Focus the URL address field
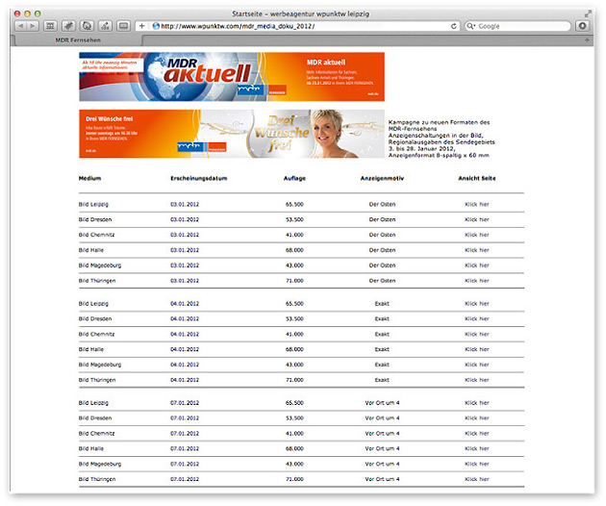The image size is (606, 506). click(x=299, y=26)
